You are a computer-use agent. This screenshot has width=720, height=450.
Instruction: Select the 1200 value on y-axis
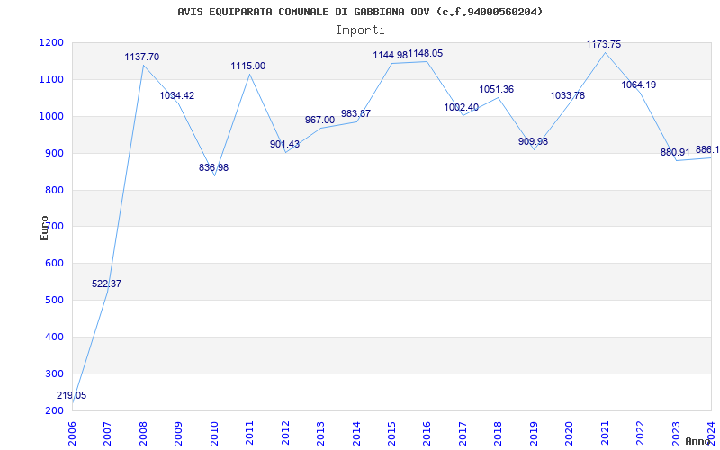click(x=51, y=42)
